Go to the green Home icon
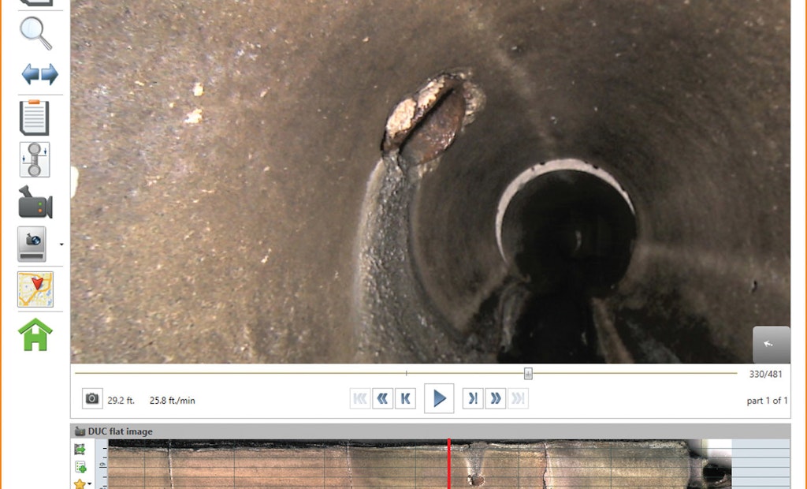The width and height of the screenshot is (807, 489). coord(35,334)
